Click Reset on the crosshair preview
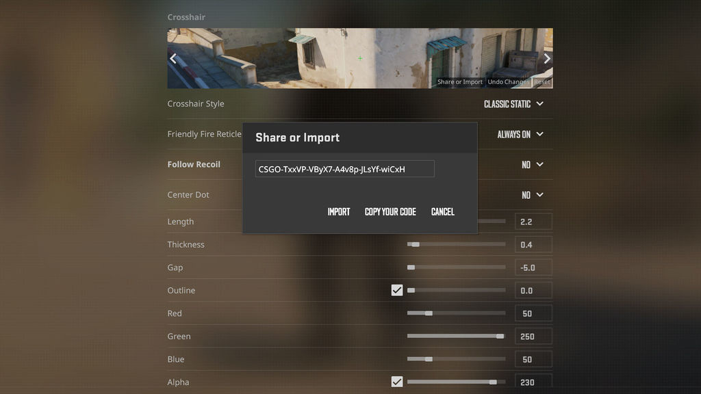The image size is (701, 394). pos(542,82)
